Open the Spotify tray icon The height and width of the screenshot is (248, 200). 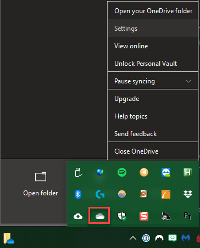122,172
